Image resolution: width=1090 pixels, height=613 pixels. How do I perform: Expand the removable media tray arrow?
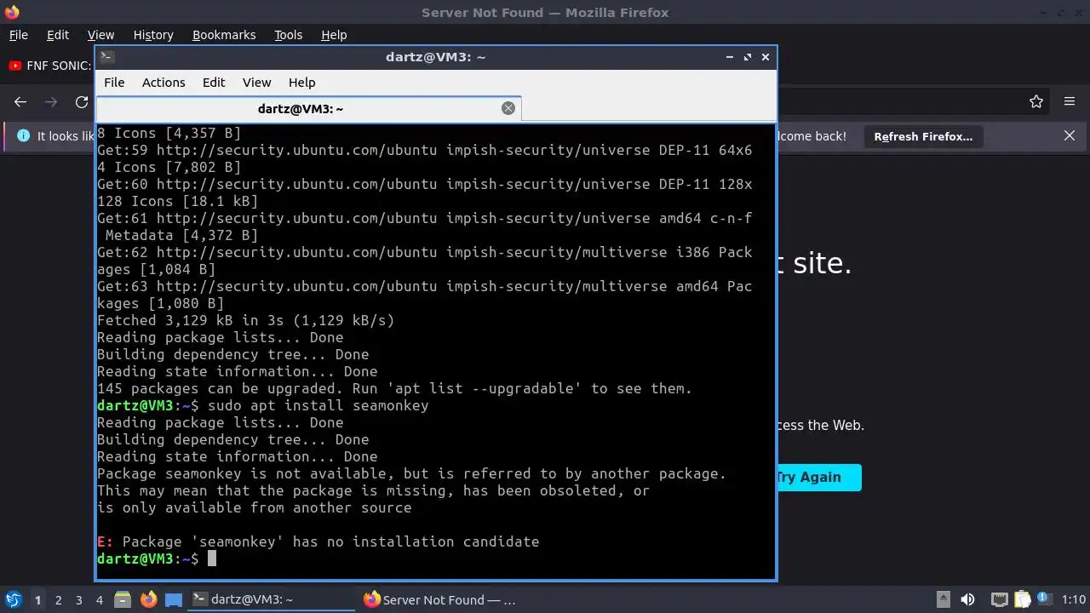pyautogui.click(x=944, y=599)
